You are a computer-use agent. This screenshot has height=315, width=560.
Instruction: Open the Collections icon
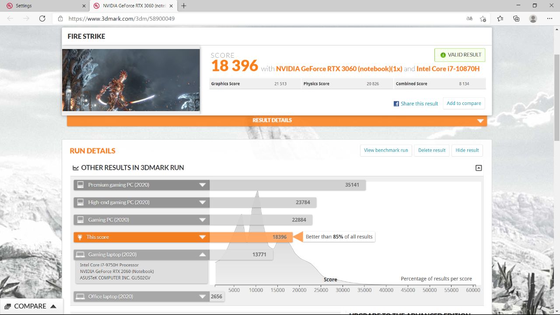(x=516, y=18)
